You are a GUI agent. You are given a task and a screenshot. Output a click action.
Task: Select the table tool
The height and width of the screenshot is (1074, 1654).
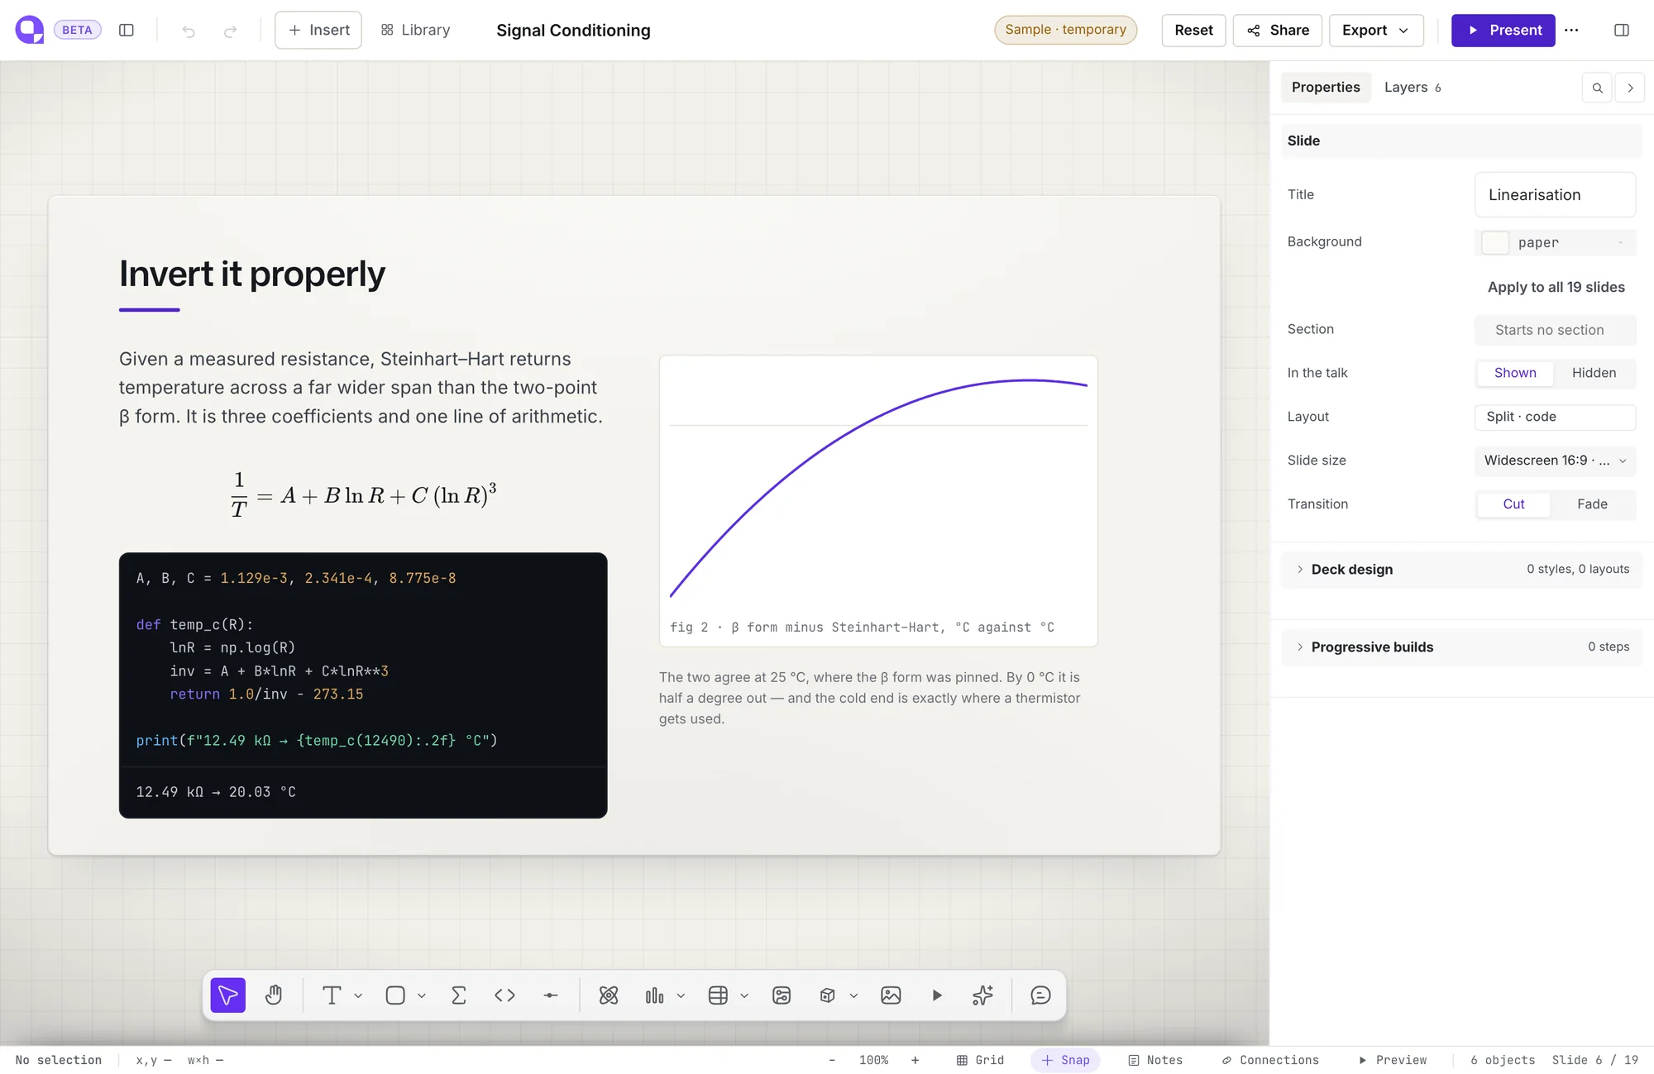pyautogui.click(x=718, y=995)
